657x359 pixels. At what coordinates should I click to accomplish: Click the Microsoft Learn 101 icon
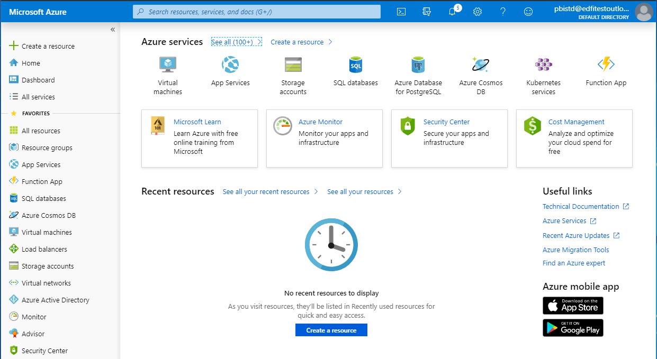point(158,125)
